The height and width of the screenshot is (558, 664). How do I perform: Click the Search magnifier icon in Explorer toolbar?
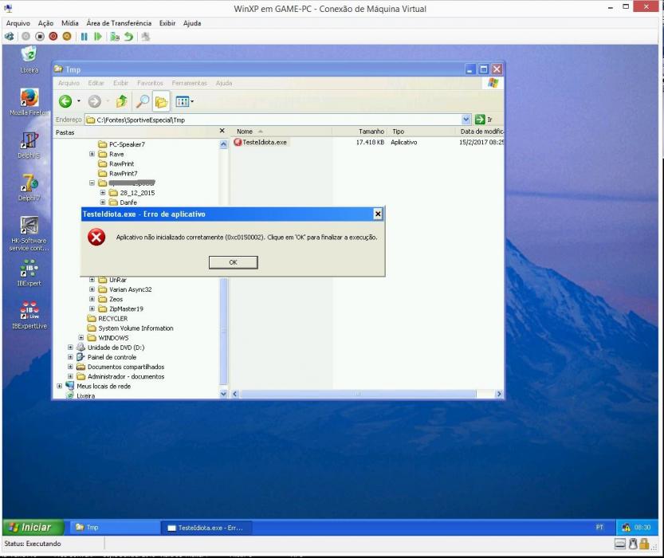[x=142, y=101]
